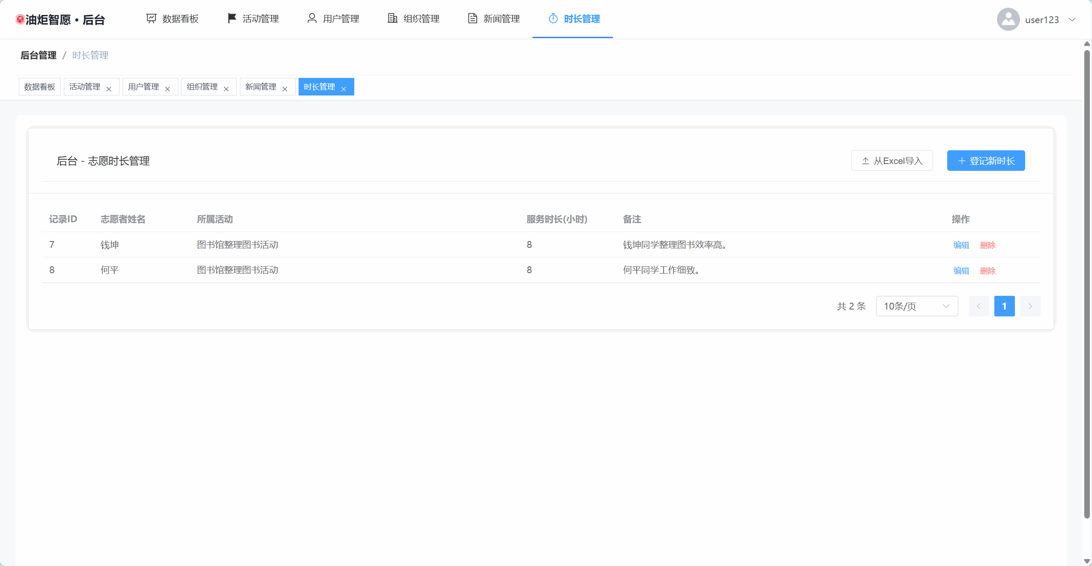The height and width of the screenshot is (566, 1092).
Task: Click the document icon for 新闻管理
Action: coord(472,18)
